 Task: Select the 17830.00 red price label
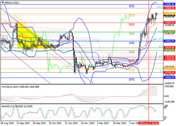point(169,57)
